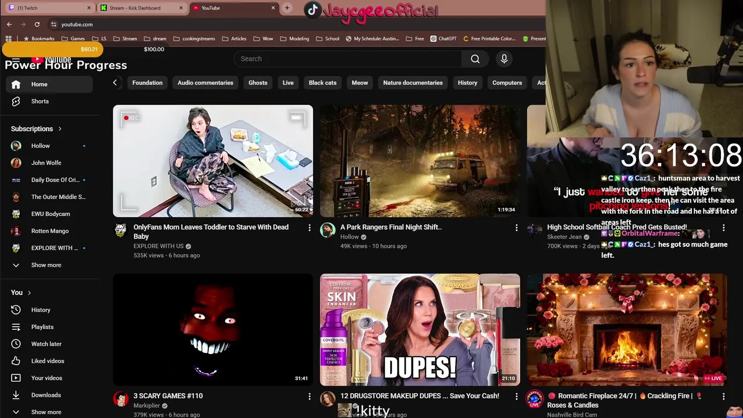Open the toddler interrogation video thumbnail
Image resolution: width=743 pixels, height=418 pixels.
[213, 161]
